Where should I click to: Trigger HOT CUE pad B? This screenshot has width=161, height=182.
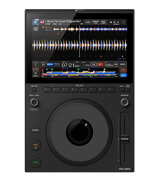coord(57,90)
